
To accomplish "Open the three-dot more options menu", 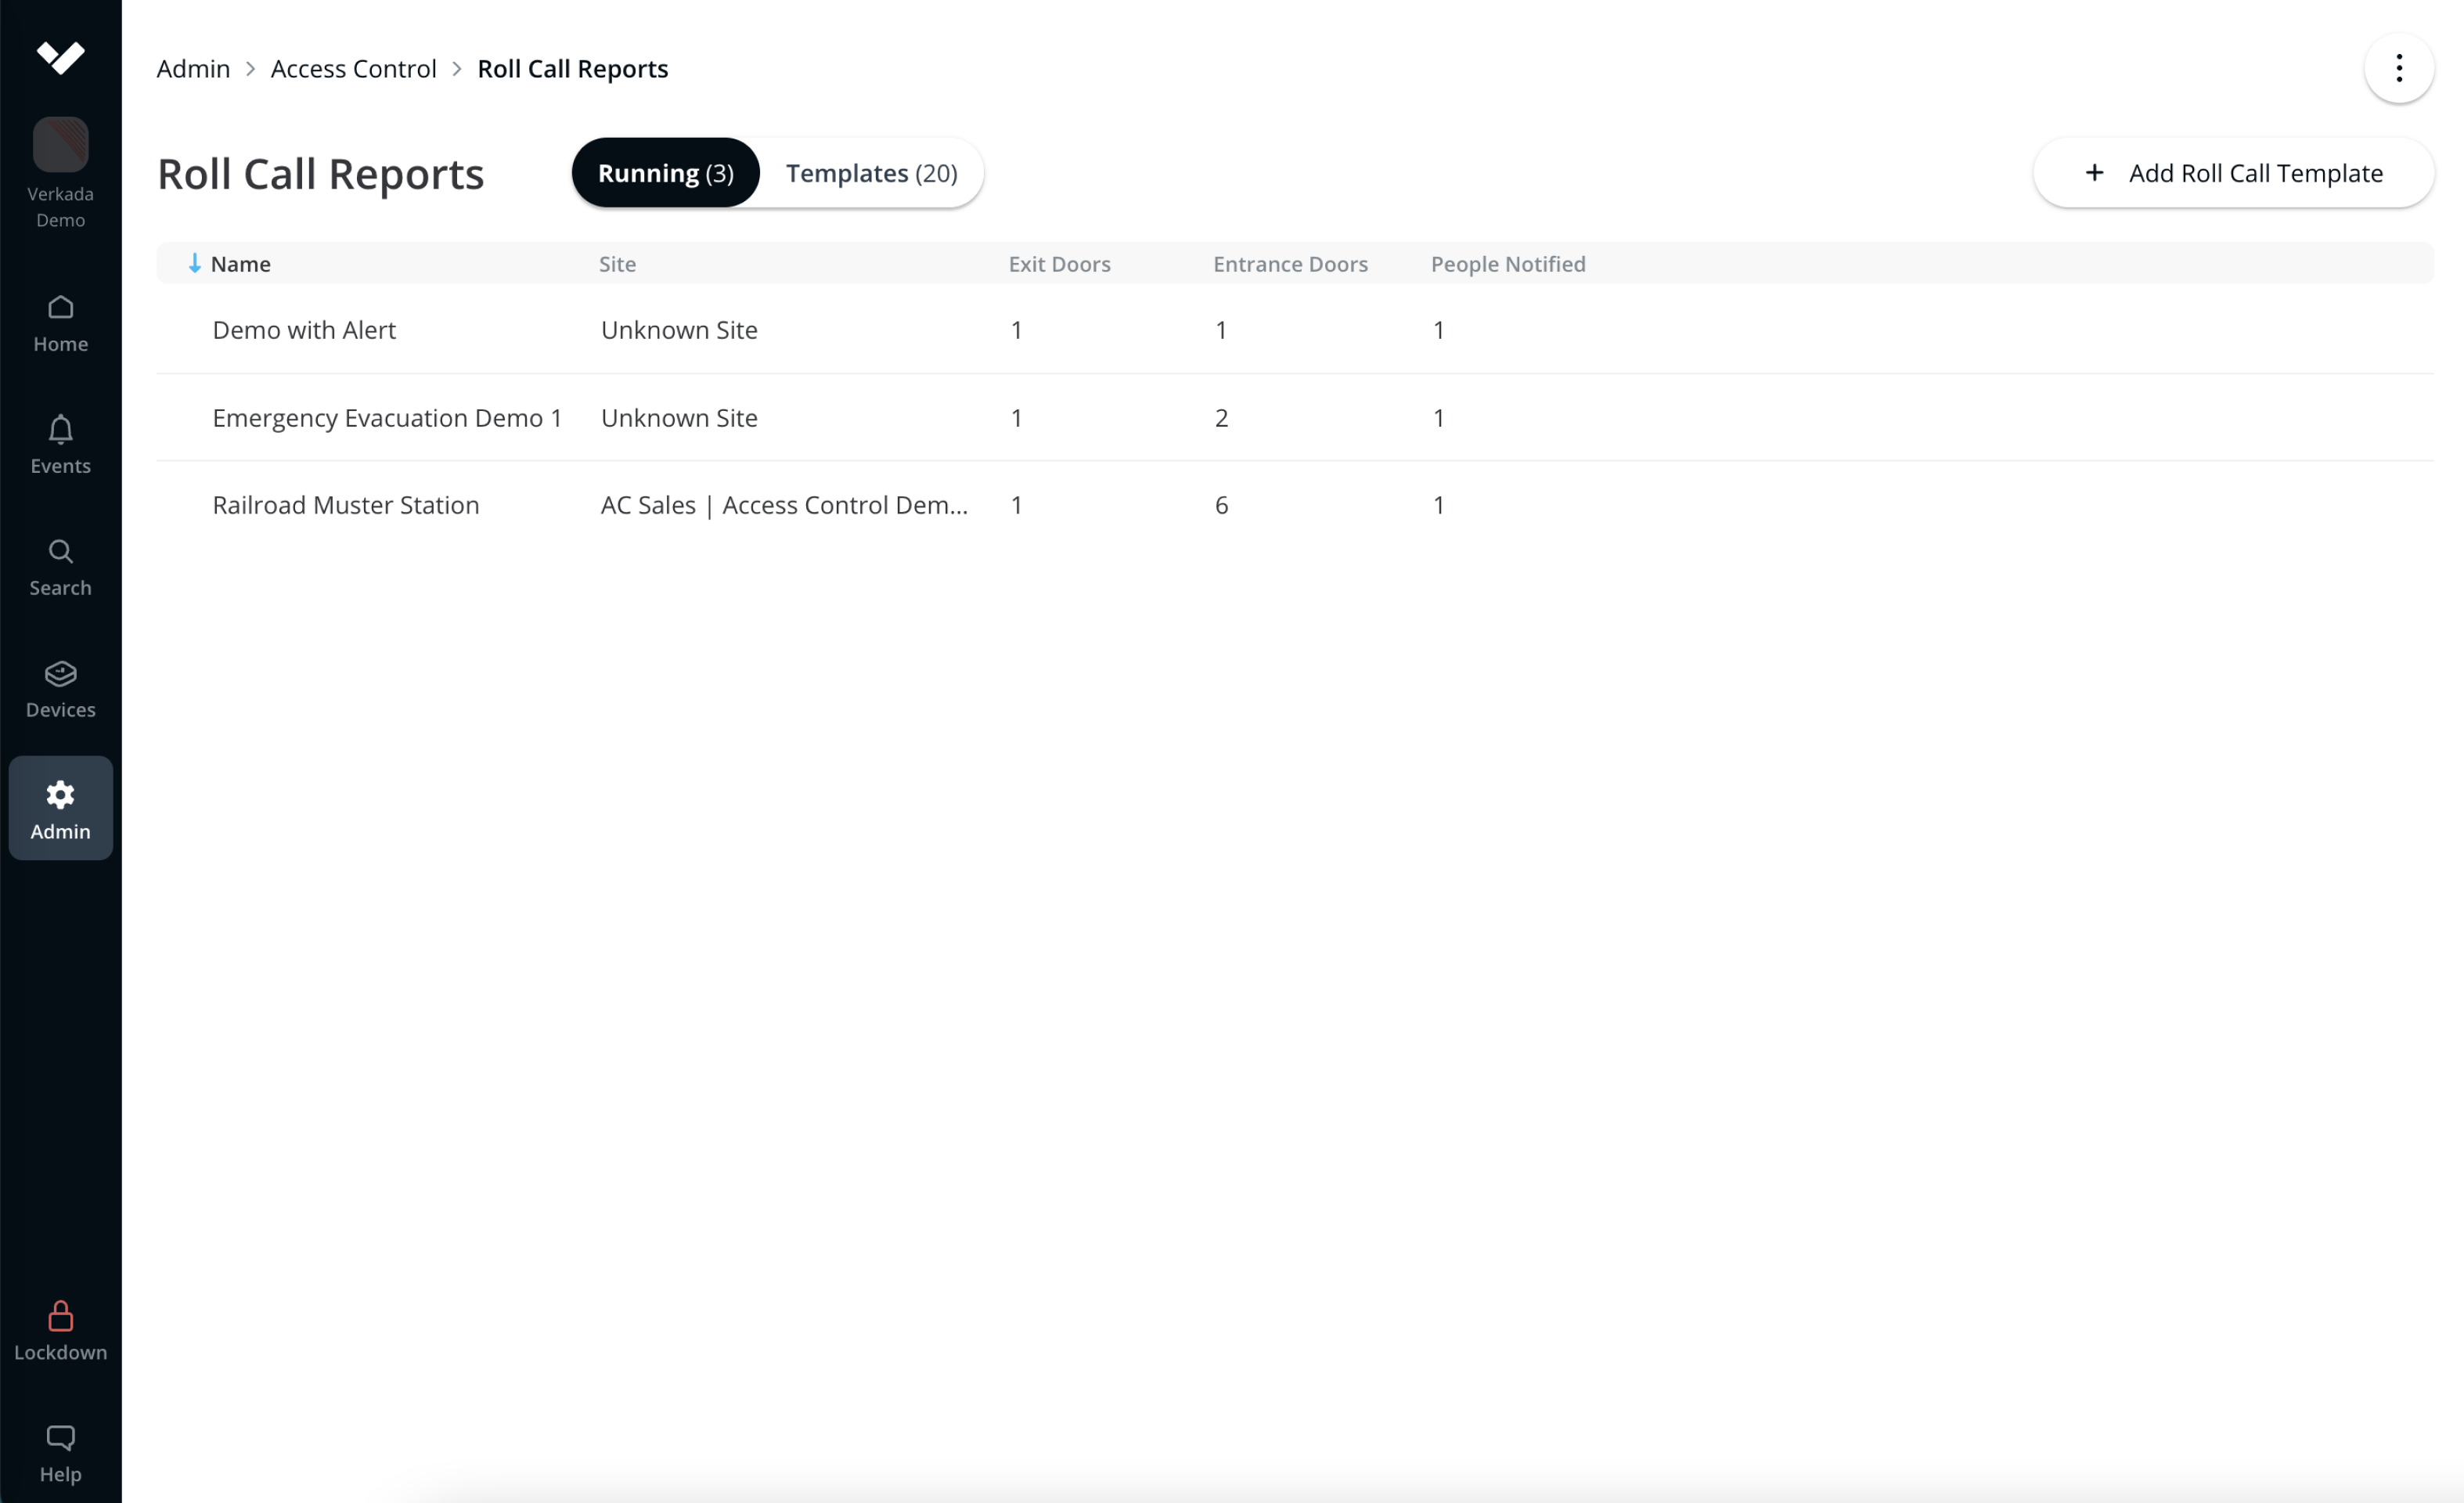I will point(2398,69).
